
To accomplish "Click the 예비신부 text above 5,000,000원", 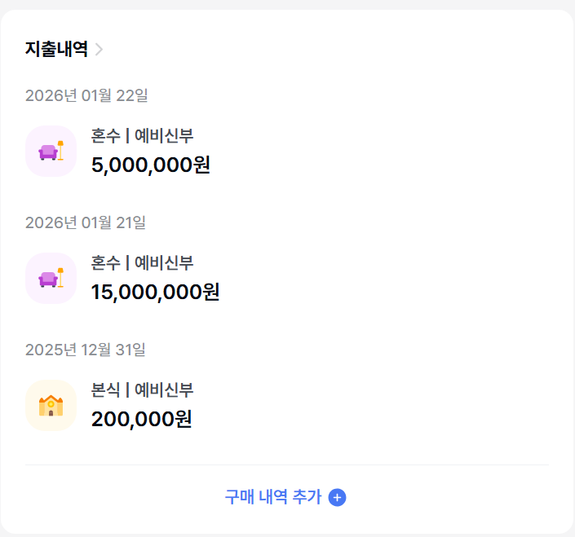I will [164, 136].
